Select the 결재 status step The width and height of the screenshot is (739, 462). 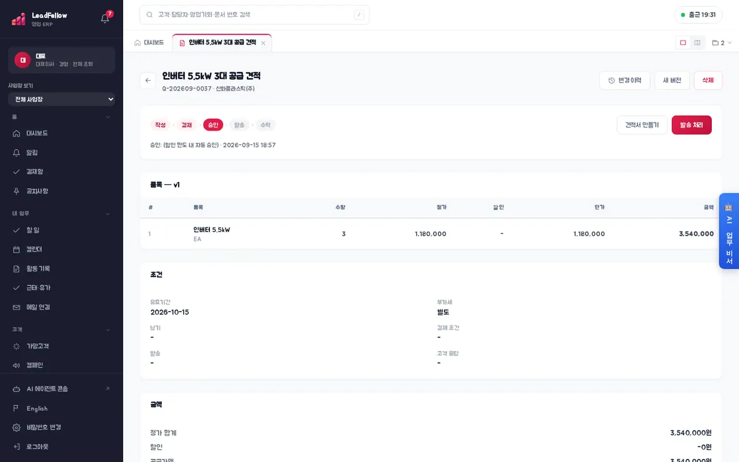click(x=187, y=125)
